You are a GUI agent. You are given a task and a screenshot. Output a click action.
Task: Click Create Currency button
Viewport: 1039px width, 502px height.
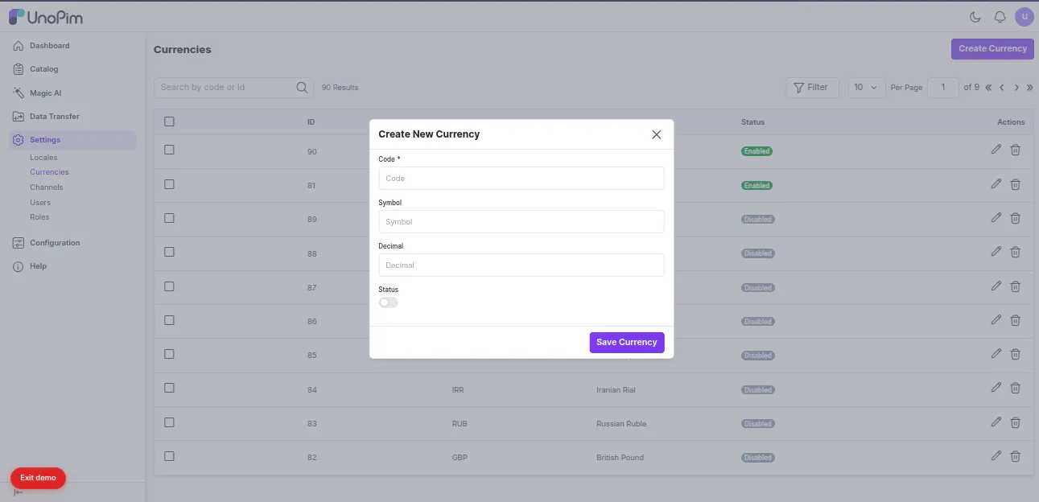(992, 48)
